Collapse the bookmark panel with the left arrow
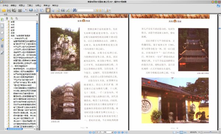This screenshot has height=134, width=221. [x=37, y=14]
